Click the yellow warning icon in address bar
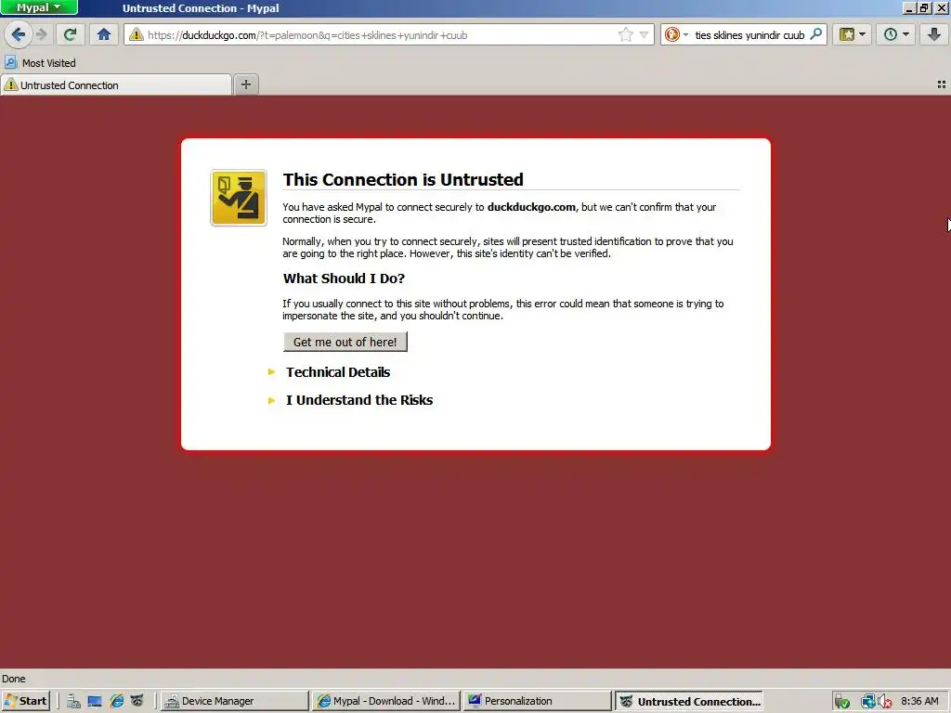Image resolution: width=951 pixels, height=713 pixels. [x=137, y=34]
